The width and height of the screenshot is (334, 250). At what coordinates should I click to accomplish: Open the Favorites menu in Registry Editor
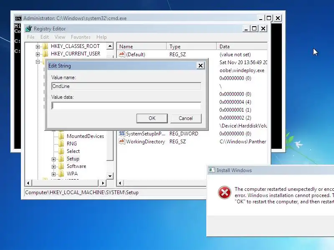tap(81, 37)
